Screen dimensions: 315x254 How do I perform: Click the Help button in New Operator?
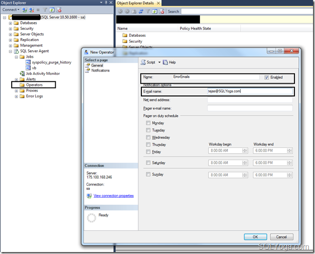tap(169, 62)
